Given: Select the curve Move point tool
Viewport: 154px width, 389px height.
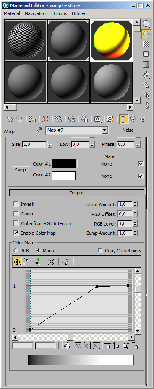Looking at the screenshot, I should pos(17,262).
